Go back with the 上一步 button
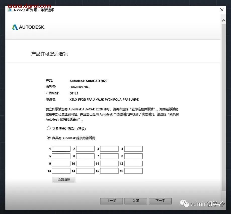Screen dimensions: 231x214 [x=111, y=201]
